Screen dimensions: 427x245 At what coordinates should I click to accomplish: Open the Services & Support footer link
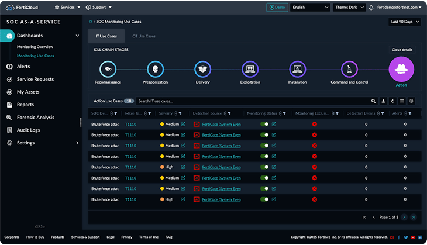coord(85,237)
